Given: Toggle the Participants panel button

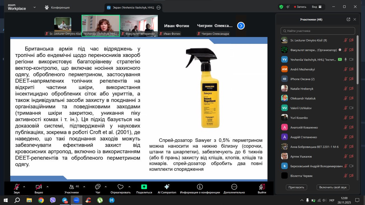Looking at the screenshot, I should (71, 187).
